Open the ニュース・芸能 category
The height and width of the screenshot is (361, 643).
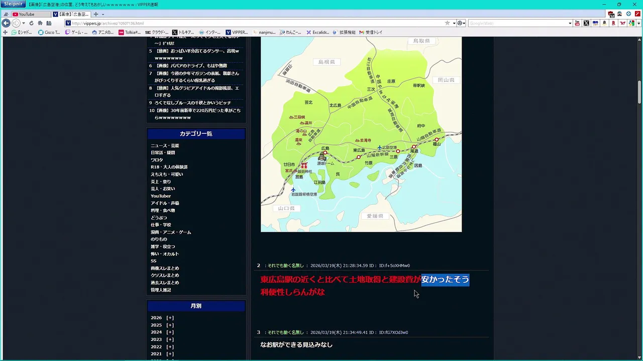pyautogui.click(x=165, y=145)
